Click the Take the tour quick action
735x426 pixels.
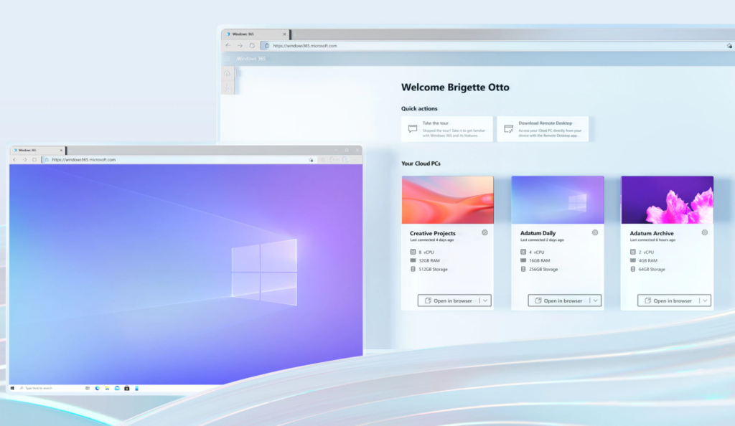click(447, 129)
